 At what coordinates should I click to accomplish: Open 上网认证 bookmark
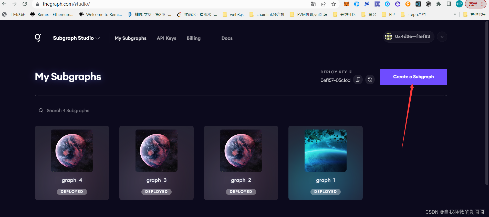pyautogui.click(x=14, y=14)
